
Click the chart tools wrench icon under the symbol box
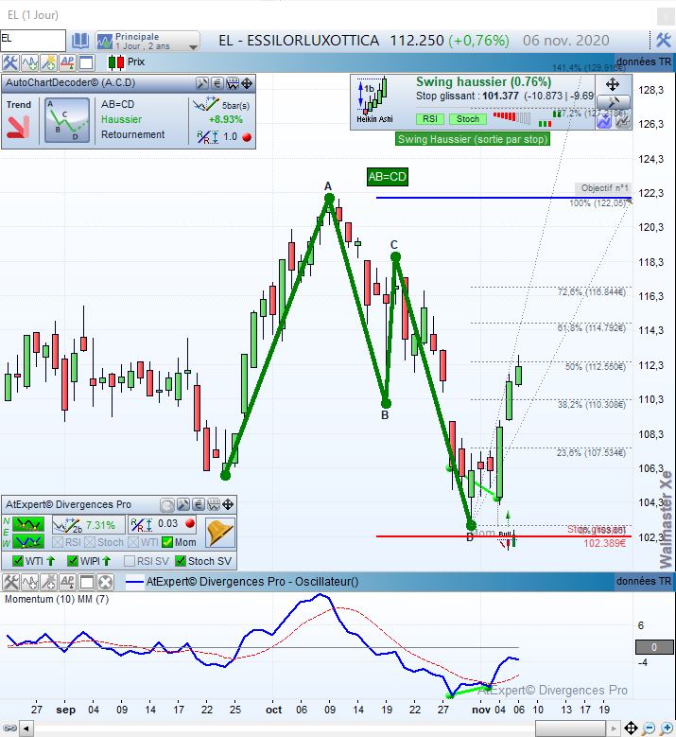[x=9, y=62]
